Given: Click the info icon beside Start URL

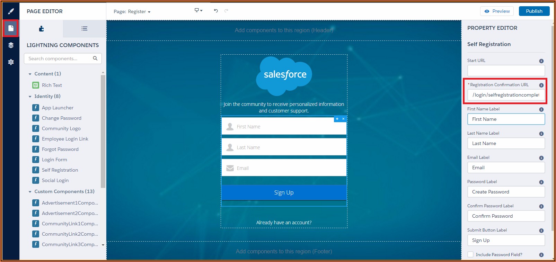Looking at the screenshot, I should [x=541, y=61].
